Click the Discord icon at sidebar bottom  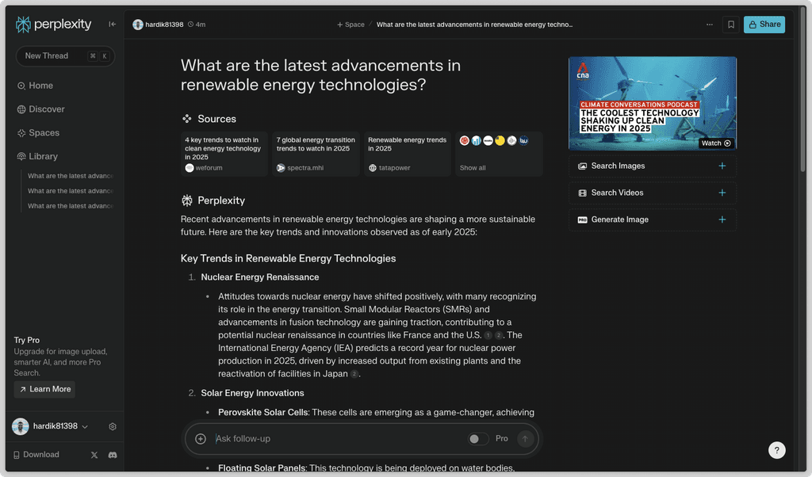(112, 454)
